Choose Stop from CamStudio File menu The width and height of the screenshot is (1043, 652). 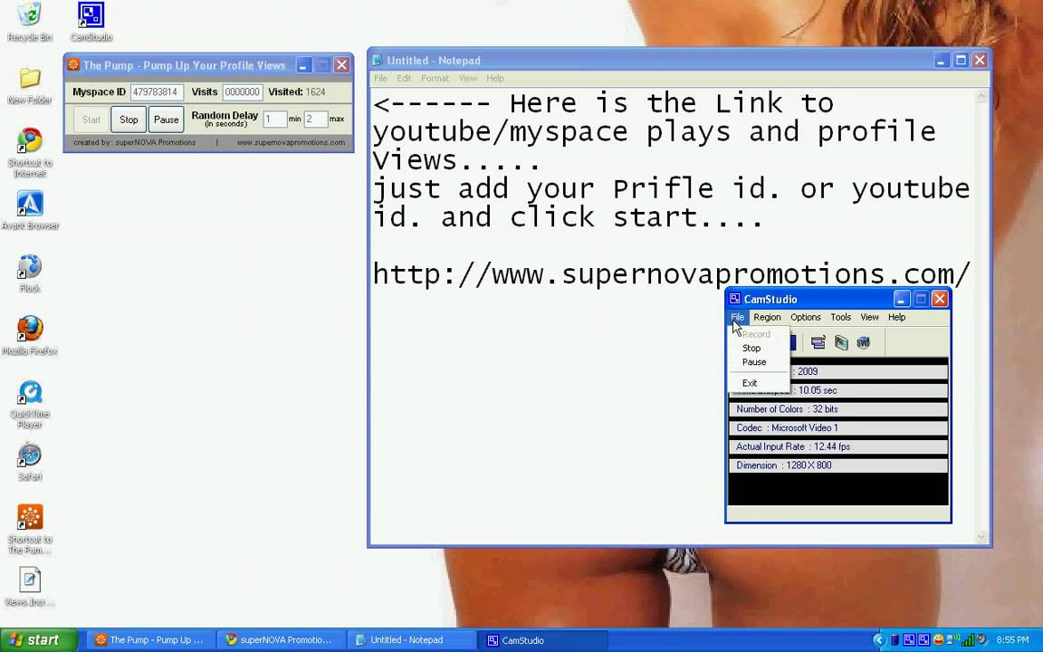[751, 348]
